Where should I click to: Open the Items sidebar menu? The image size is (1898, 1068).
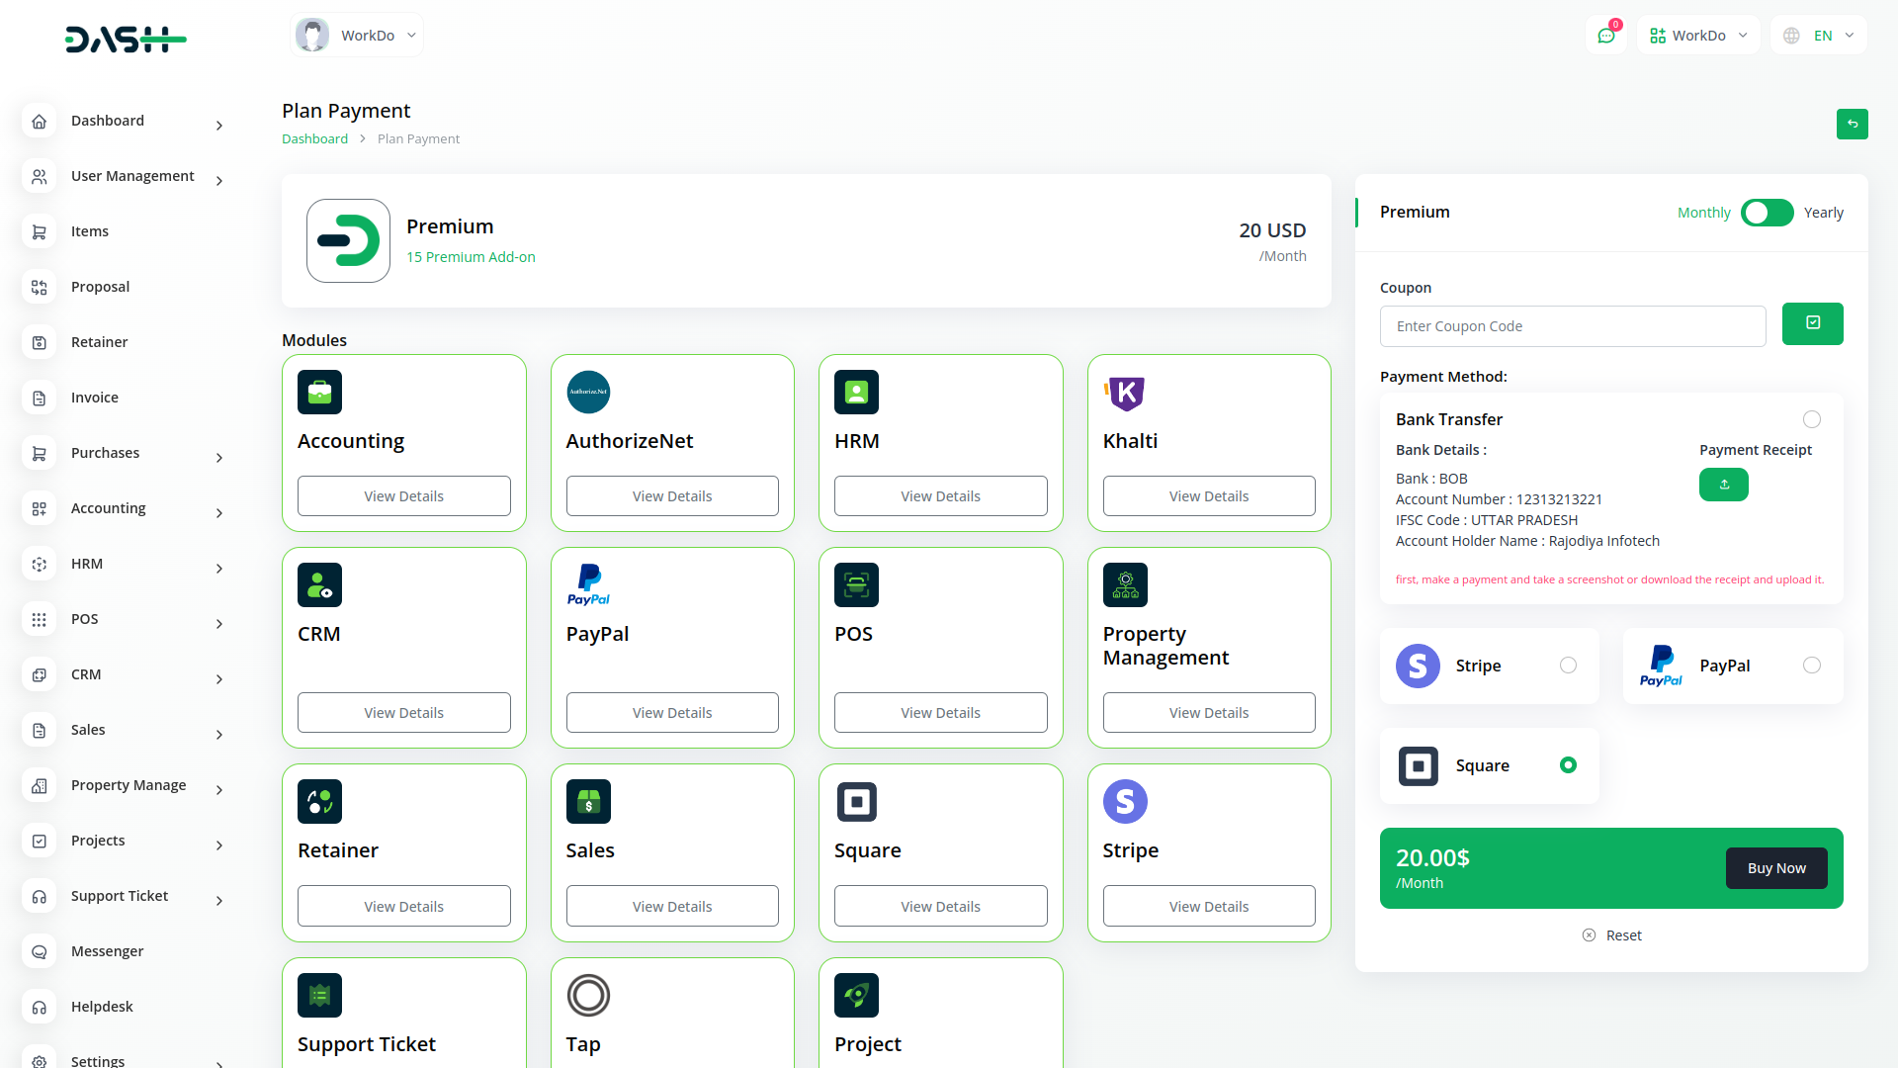(x=89, y=231)
